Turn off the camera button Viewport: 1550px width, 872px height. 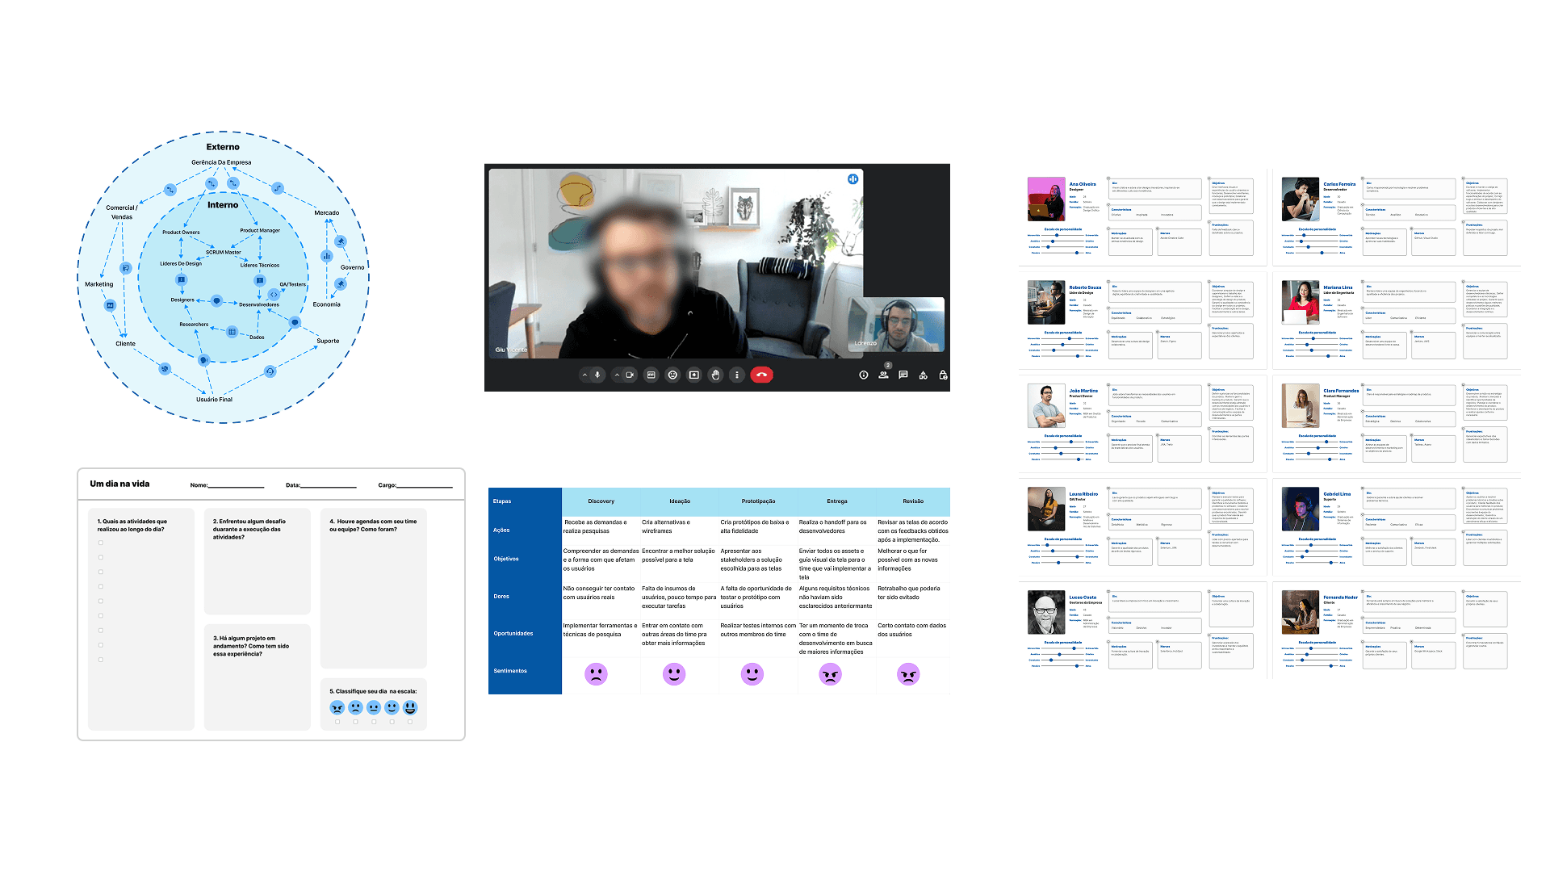[x=630, y=375]
